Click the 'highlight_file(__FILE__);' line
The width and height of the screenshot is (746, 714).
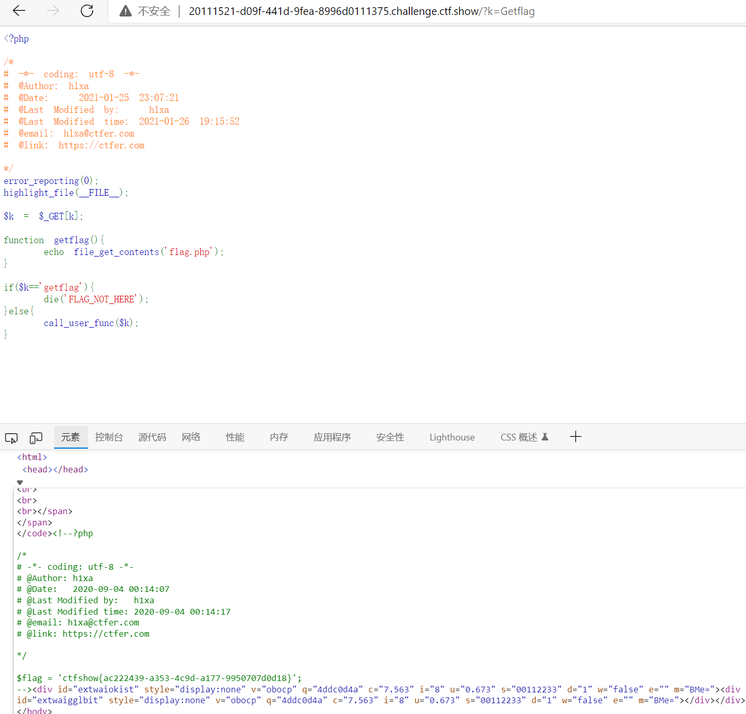(x=66, y=193)
